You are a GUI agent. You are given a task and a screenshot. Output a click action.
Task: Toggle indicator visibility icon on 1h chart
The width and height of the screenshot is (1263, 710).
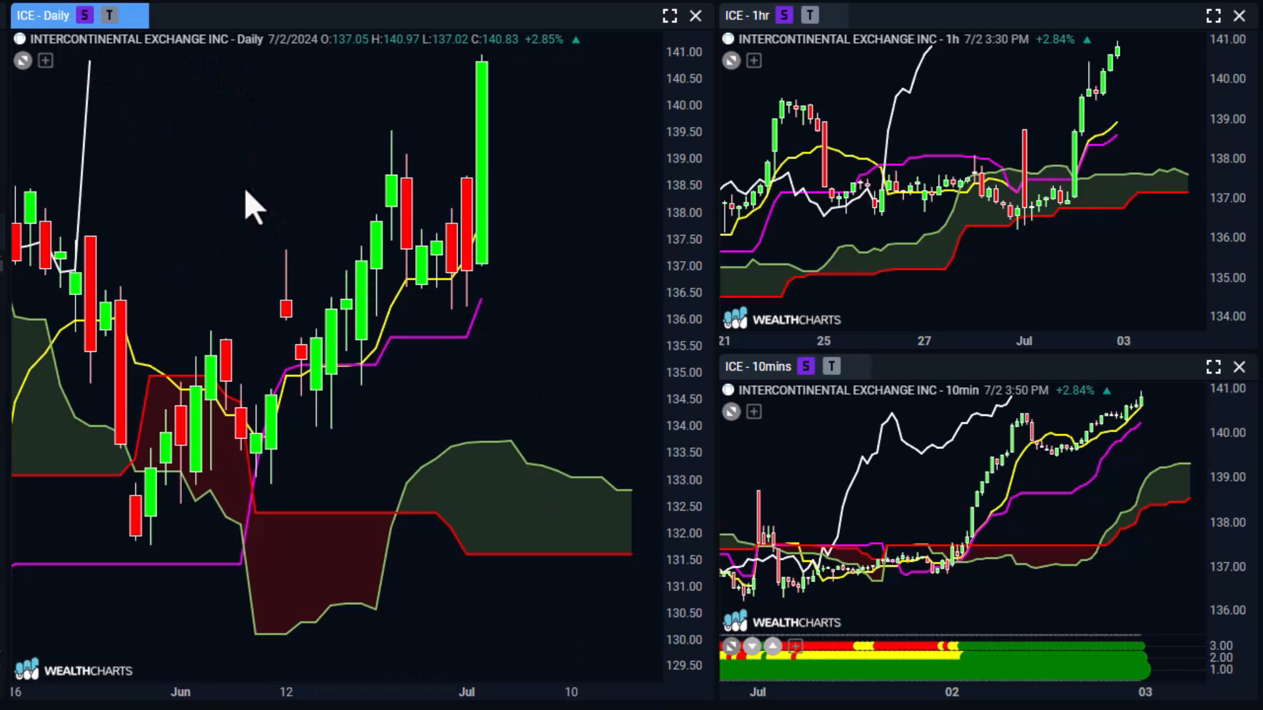(731, 61)
